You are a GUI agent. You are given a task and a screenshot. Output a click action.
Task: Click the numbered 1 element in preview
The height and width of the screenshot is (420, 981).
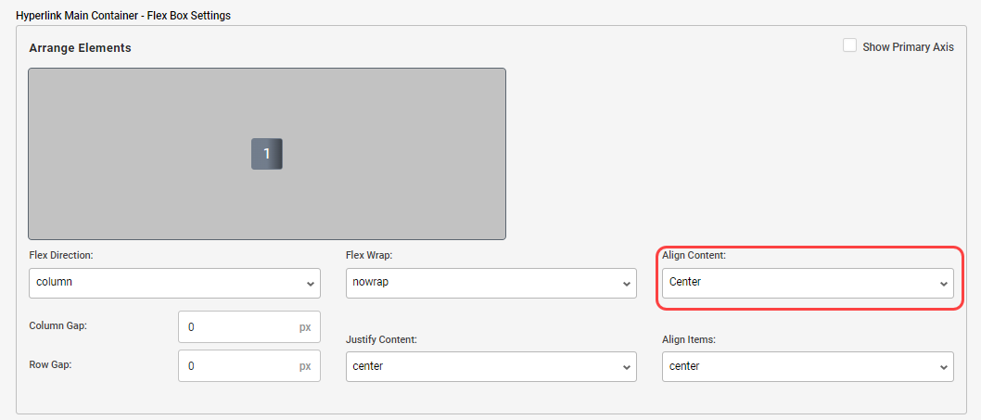266,154
